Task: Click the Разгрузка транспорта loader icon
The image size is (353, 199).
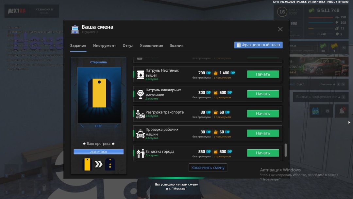Action: (x=140, y=114)
